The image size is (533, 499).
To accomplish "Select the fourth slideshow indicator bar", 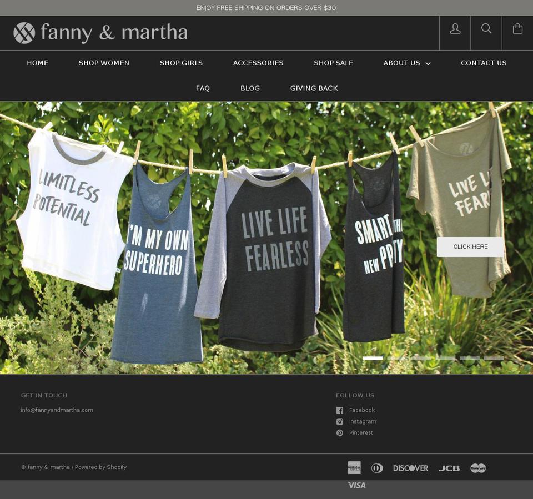I will click(x=445, y=358).
